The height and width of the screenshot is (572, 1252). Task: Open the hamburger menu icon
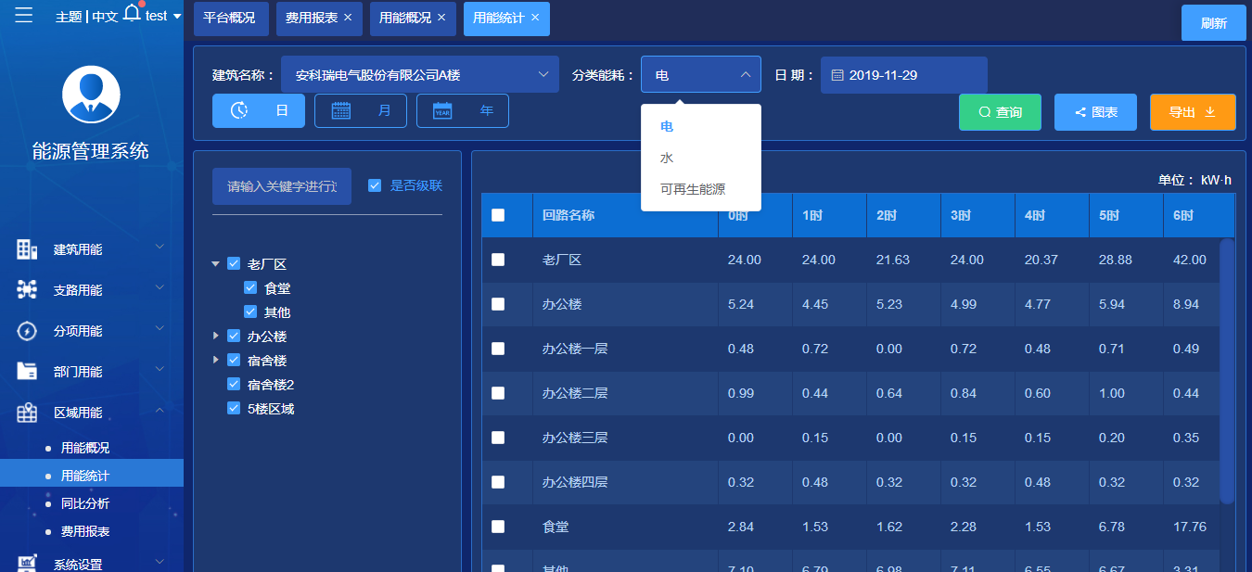tap(24, 14)
